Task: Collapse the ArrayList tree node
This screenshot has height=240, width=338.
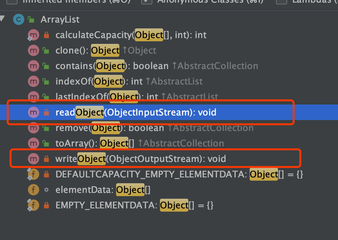Action: [2, 18]
